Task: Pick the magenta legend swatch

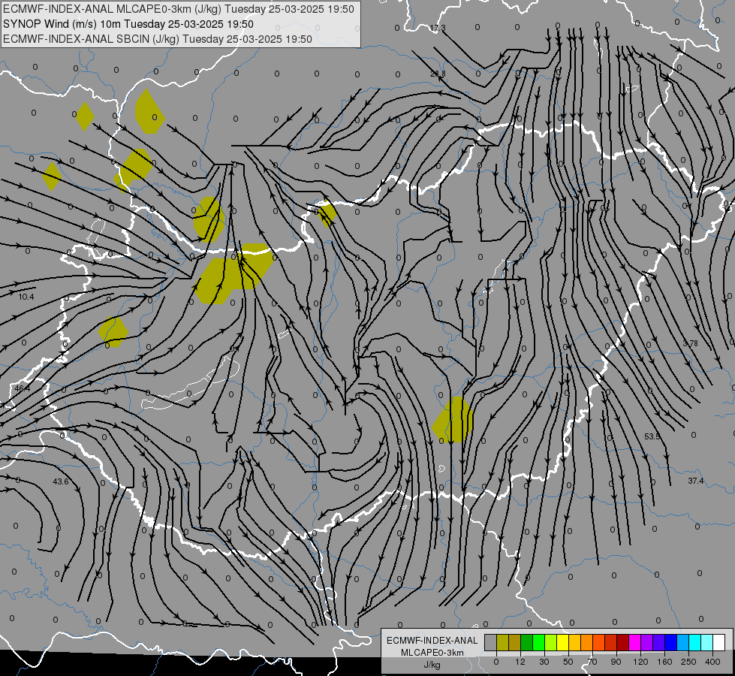Action: pos(635,642)
